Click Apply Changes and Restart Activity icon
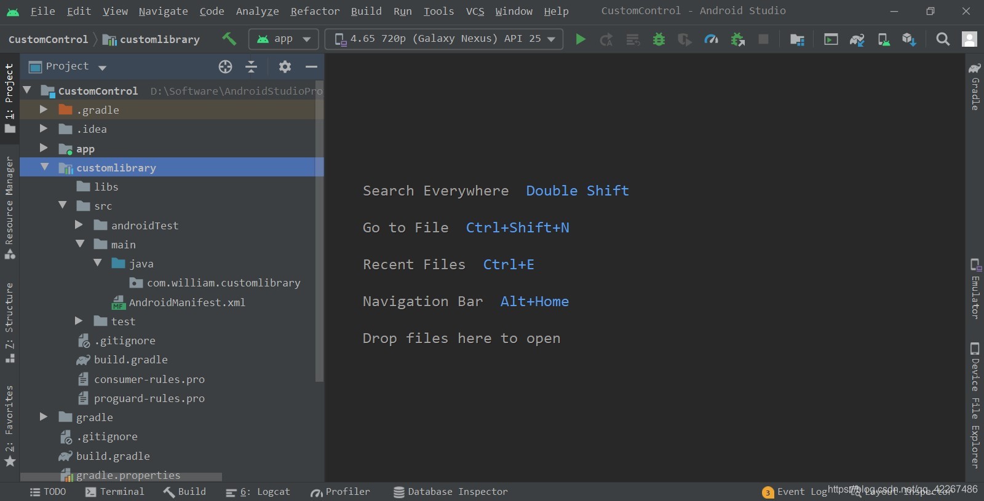The width and height of the screenshot is (984, 501). point(606,39)
